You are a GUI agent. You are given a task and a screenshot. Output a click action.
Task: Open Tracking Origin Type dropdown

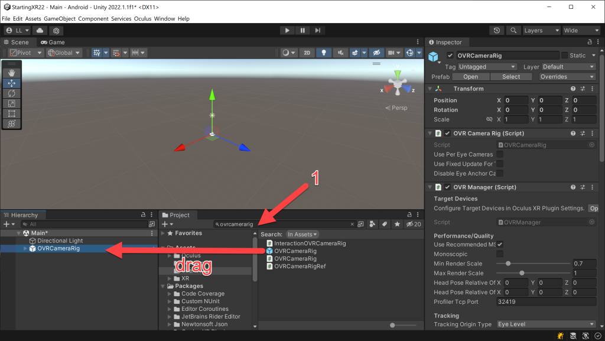tap(546, 324)
